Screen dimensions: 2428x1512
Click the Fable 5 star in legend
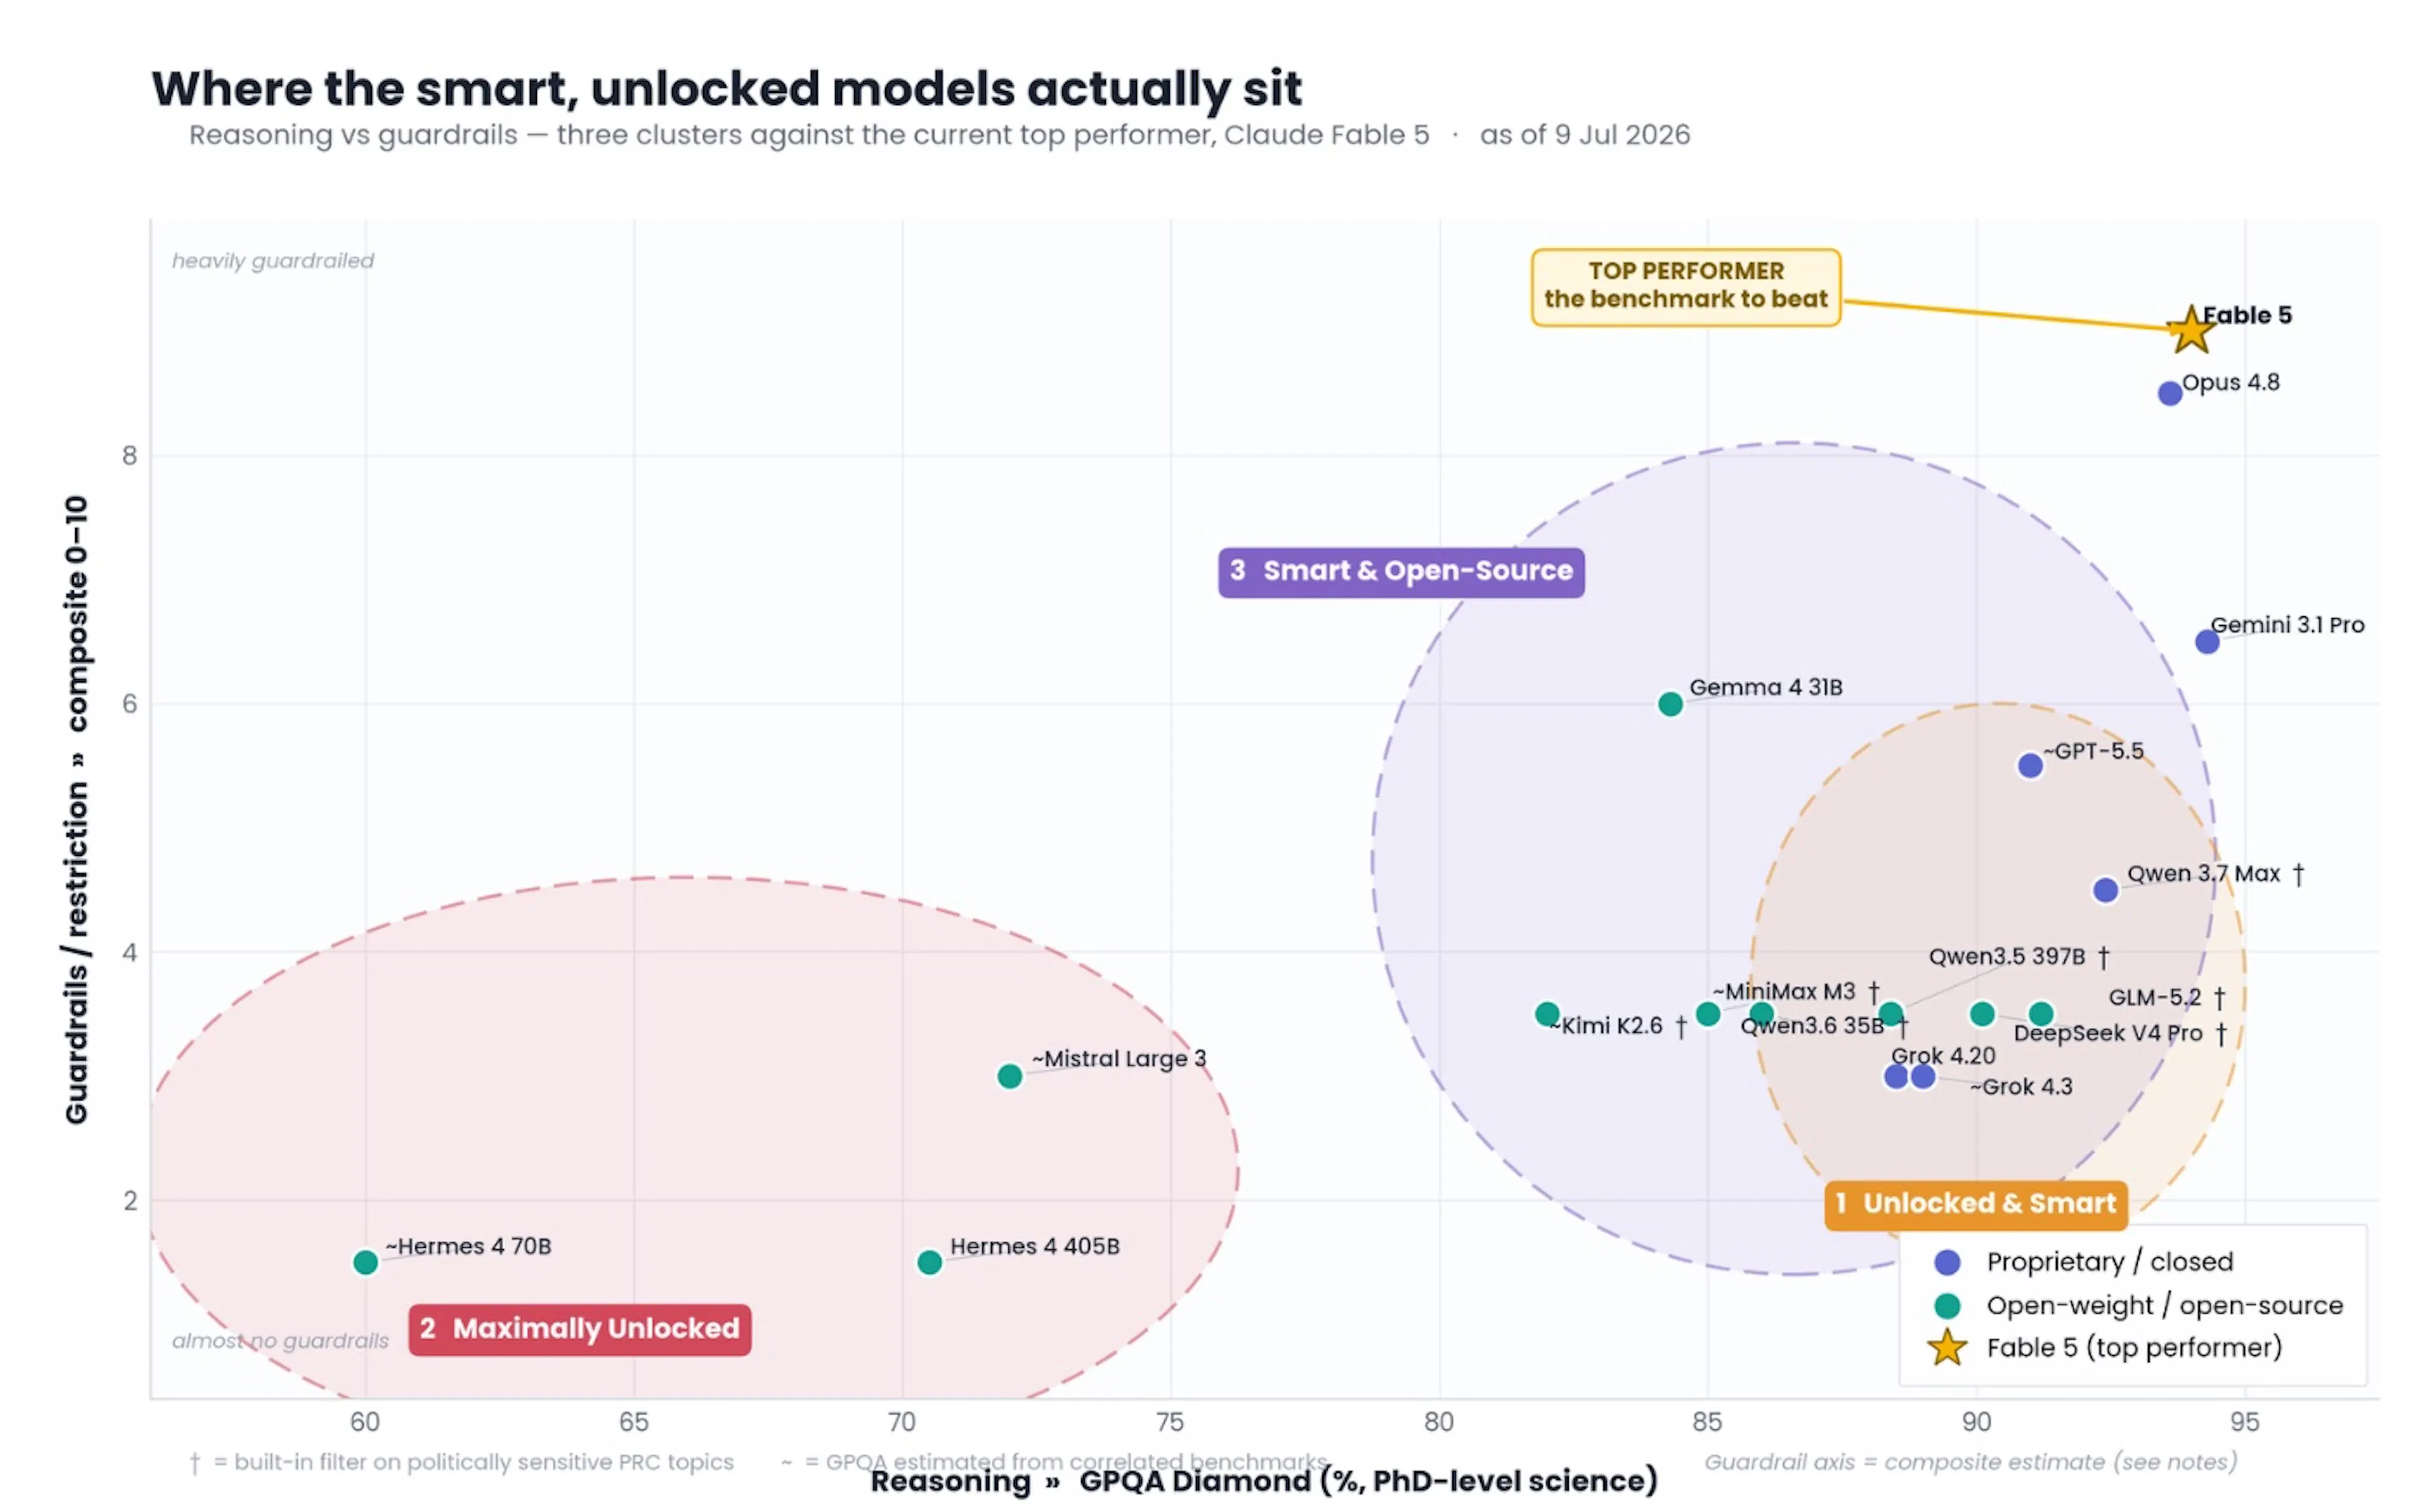[x=1947, y=1348]
